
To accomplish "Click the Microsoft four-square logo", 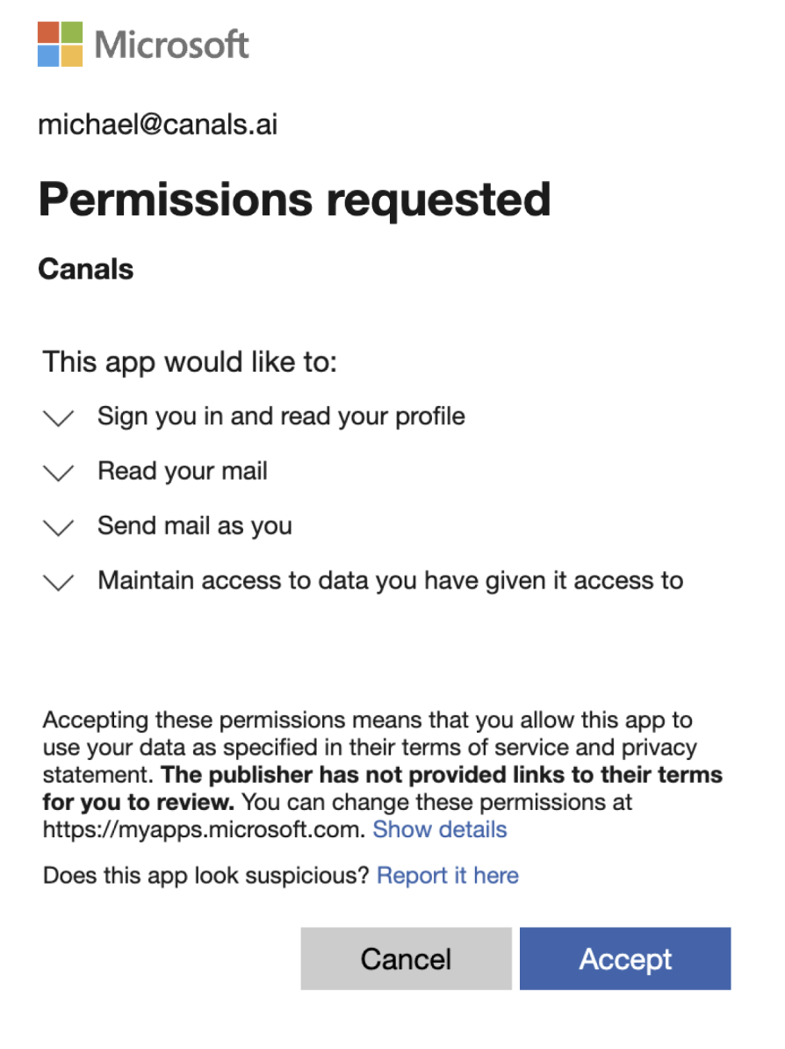I will [x=61, y=44].
